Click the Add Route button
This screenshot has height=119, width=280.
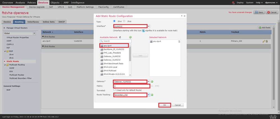point(265,28)
